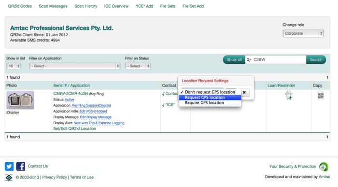The height and width of the screenshot is (187, 338).
Task: Open the Change role Corporate dropdown
Action: click(303, 33)
